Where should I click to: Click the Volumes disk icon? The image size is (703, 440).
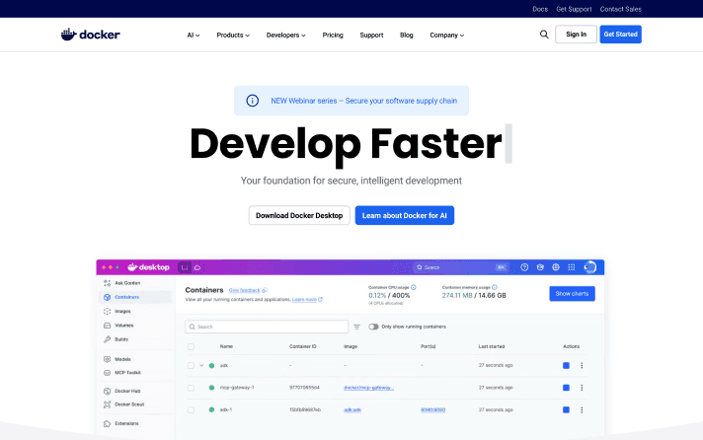click(108, 326)
